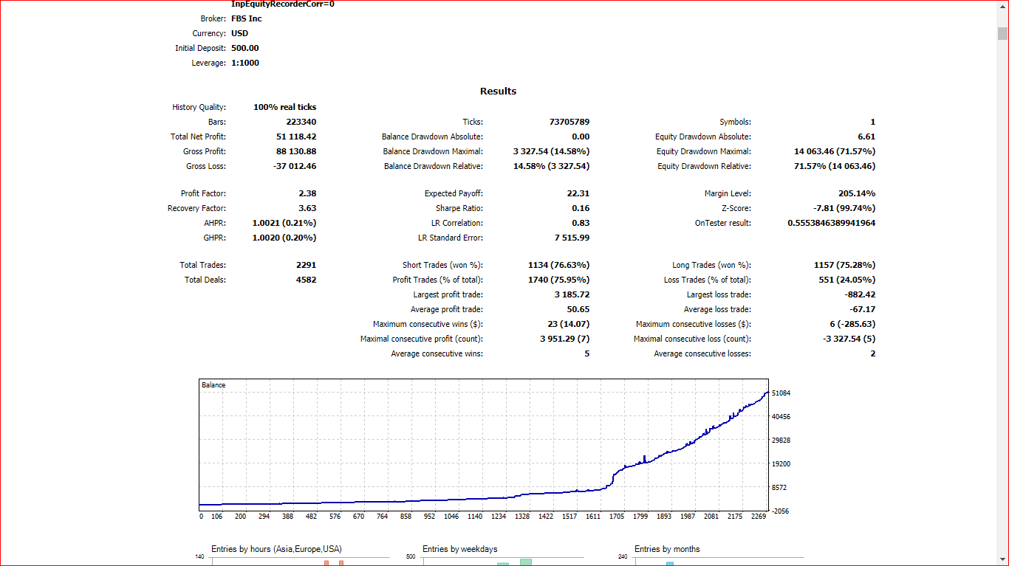Click Maximal consecutive loss value -3 327.54 (5)
Viewport: 1009px width, 566px height.
coord(849,339)
